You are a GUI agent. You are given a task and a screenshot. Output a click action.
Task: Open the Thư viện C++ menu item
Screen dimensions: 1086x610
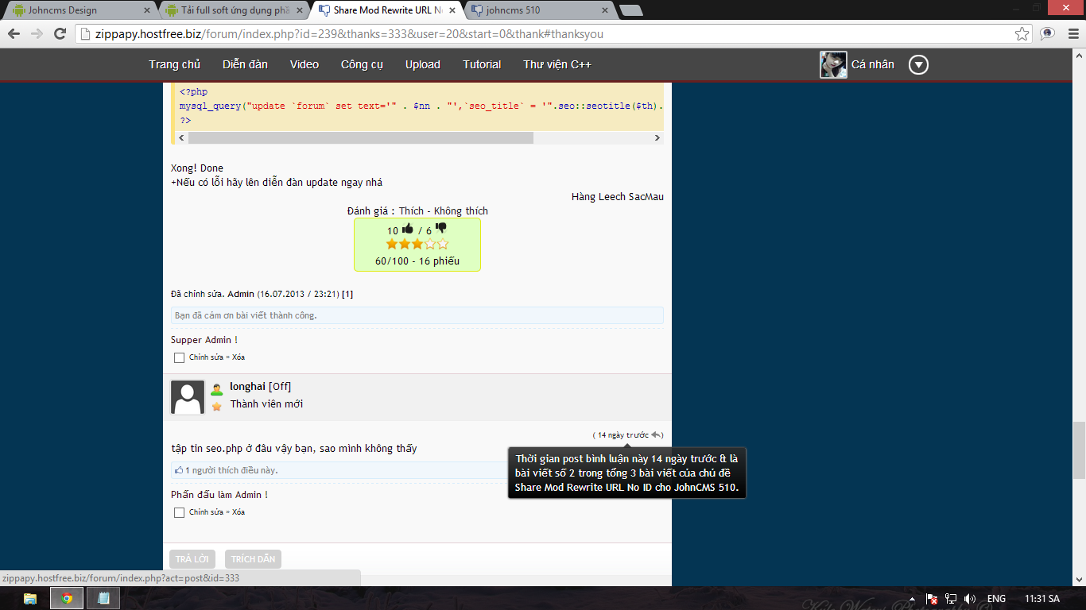click(557, 64)
